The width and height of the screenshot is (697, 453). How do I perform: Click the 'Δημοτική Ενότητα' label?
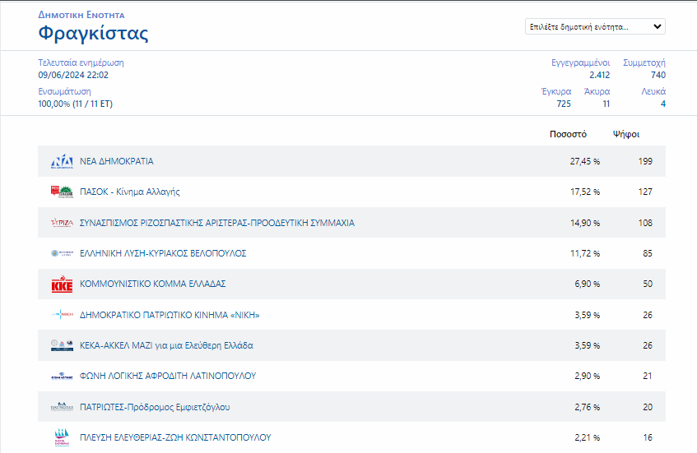click(81, 15)
